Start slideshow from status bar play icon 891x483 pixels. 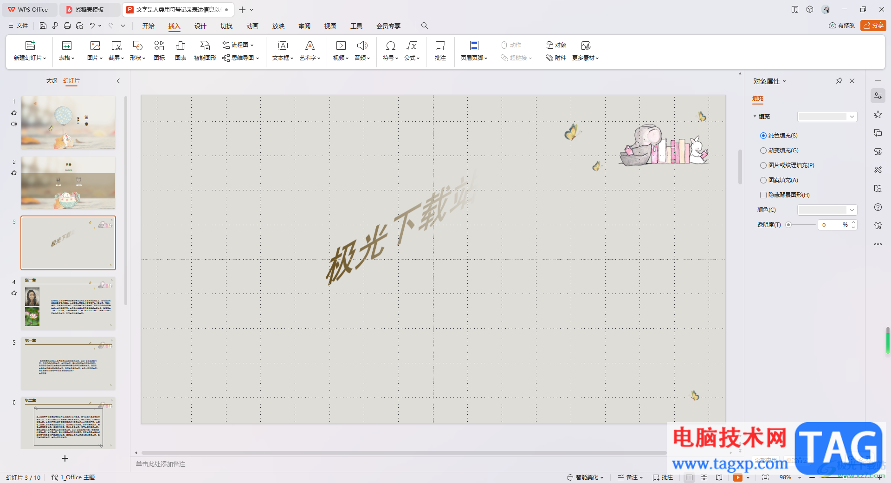click(x=738, y=477)
